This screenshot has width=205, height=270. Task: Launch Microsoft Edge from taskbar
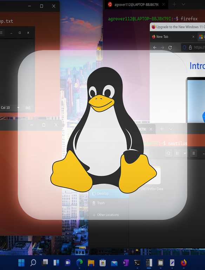[x=79, y=263]
